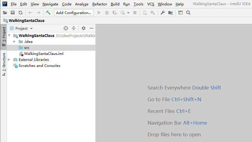Open dropdown arrow next to profiler icon
Viewport: 252px width, 142px height.
pos(128,13)
